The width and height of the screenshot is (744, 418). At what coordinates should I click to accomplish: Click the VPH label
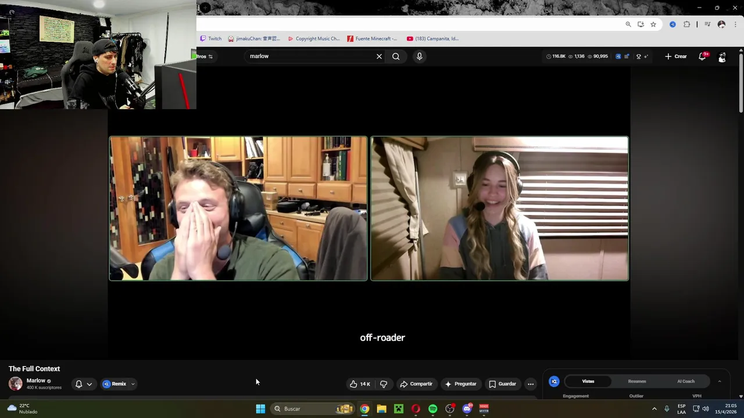tap(697, 396)
